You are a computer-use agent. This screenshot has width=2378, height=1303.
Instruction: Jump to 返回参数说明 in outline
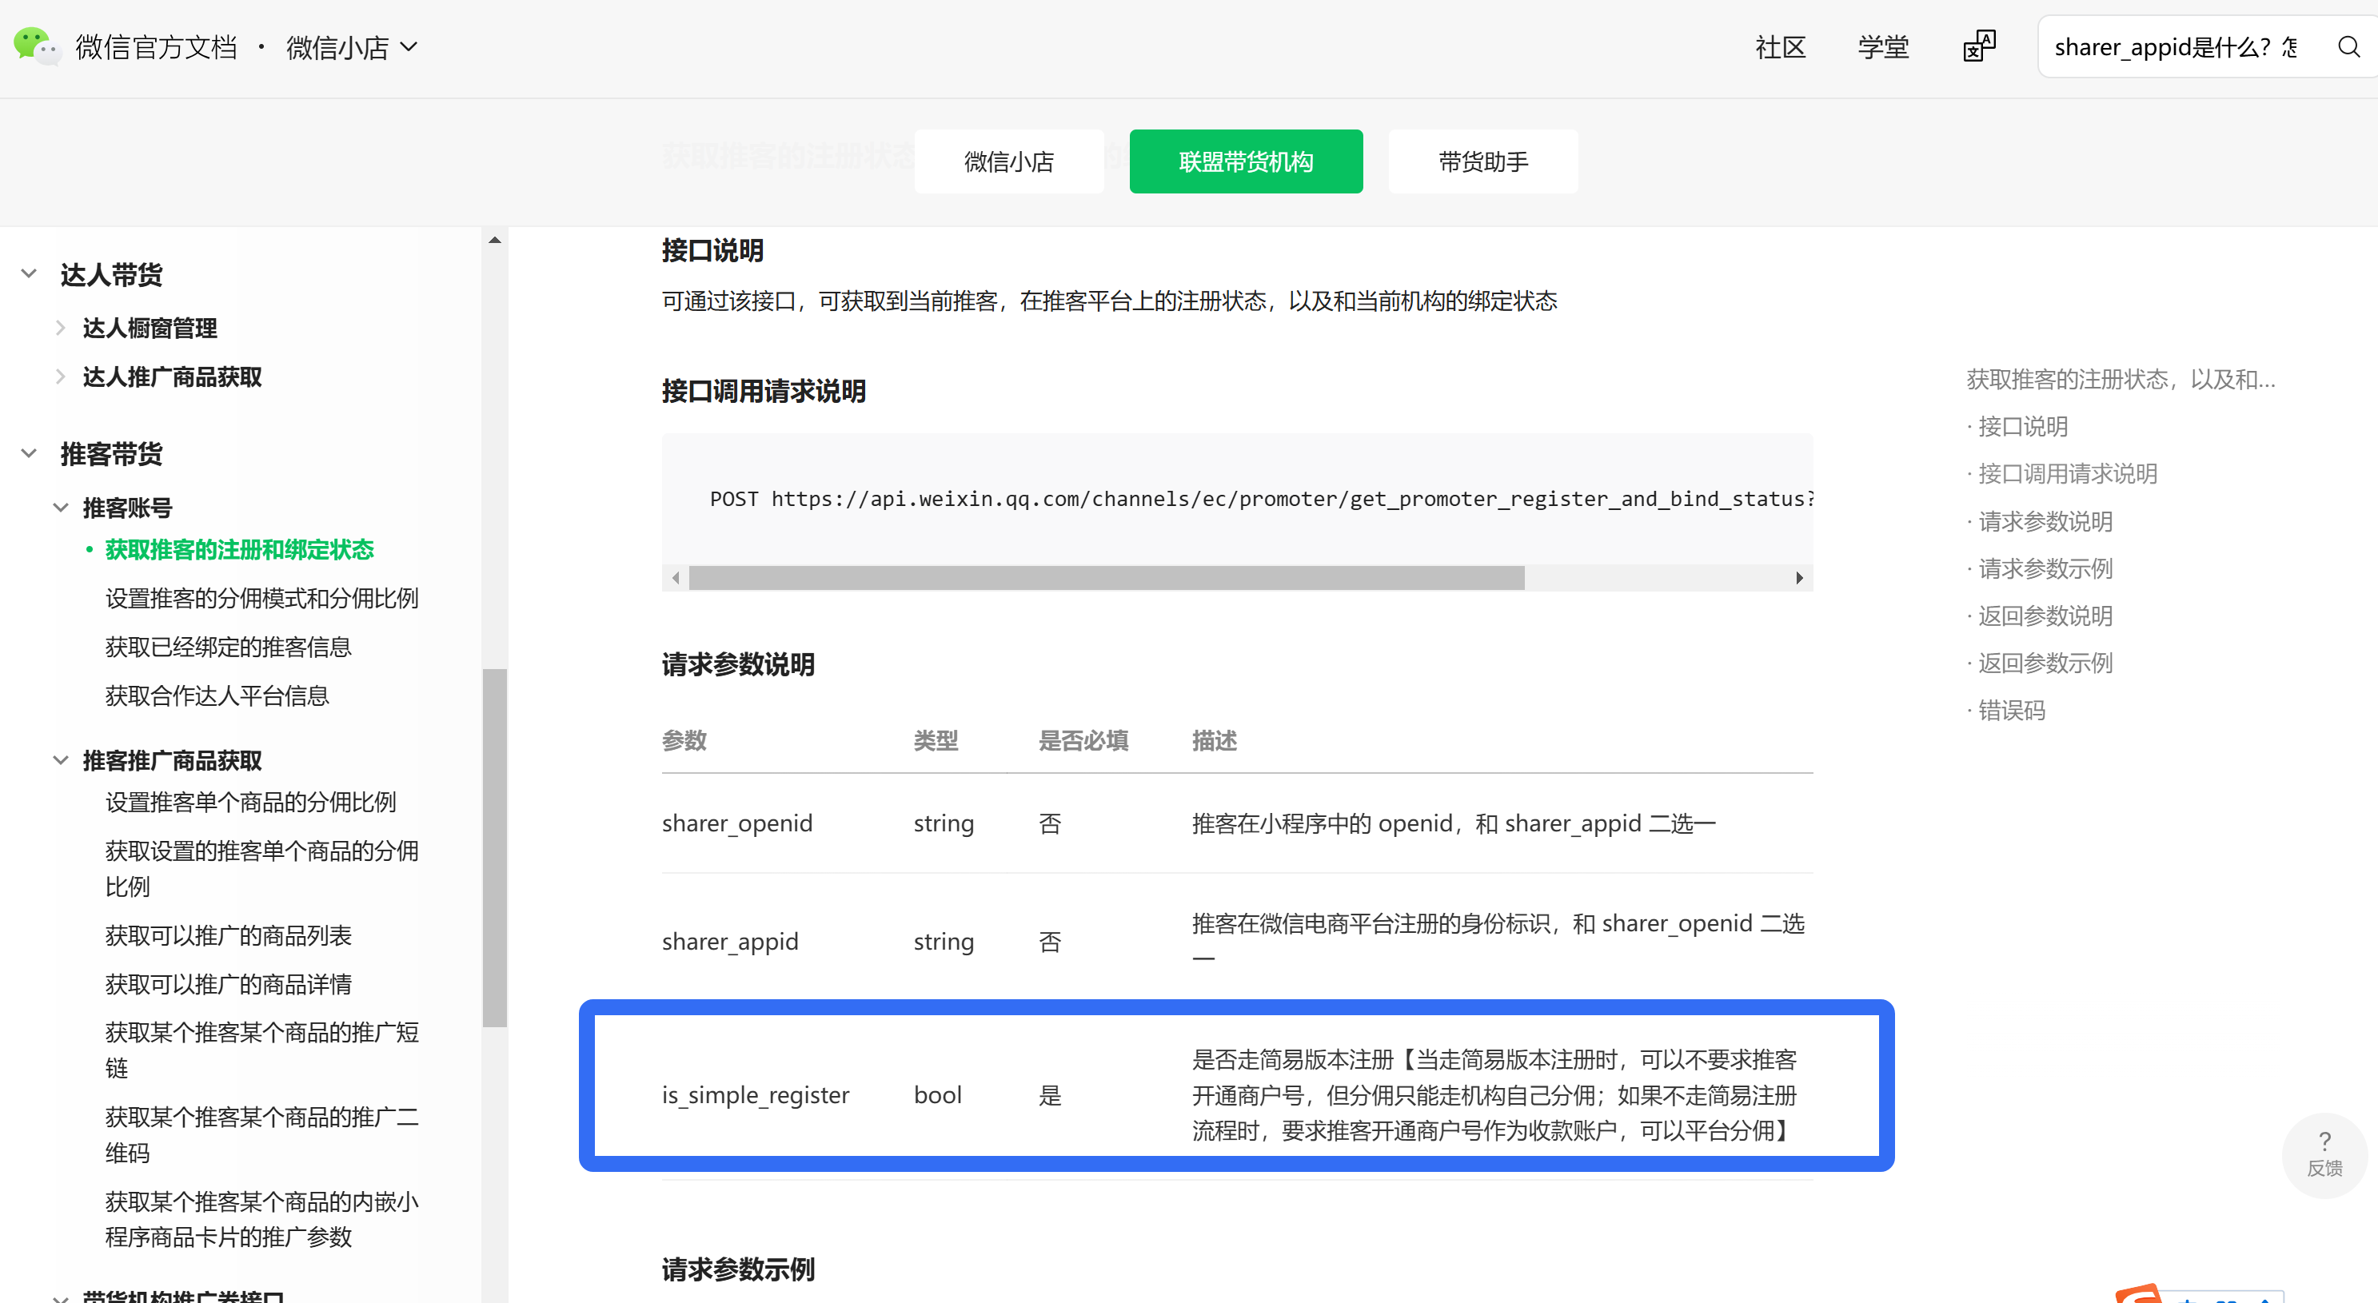(2045, 616)
